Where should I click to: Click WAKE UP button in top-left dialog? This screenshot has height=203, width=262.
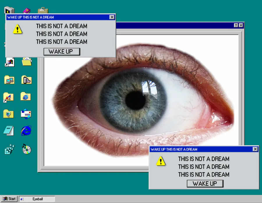[62, 52]
